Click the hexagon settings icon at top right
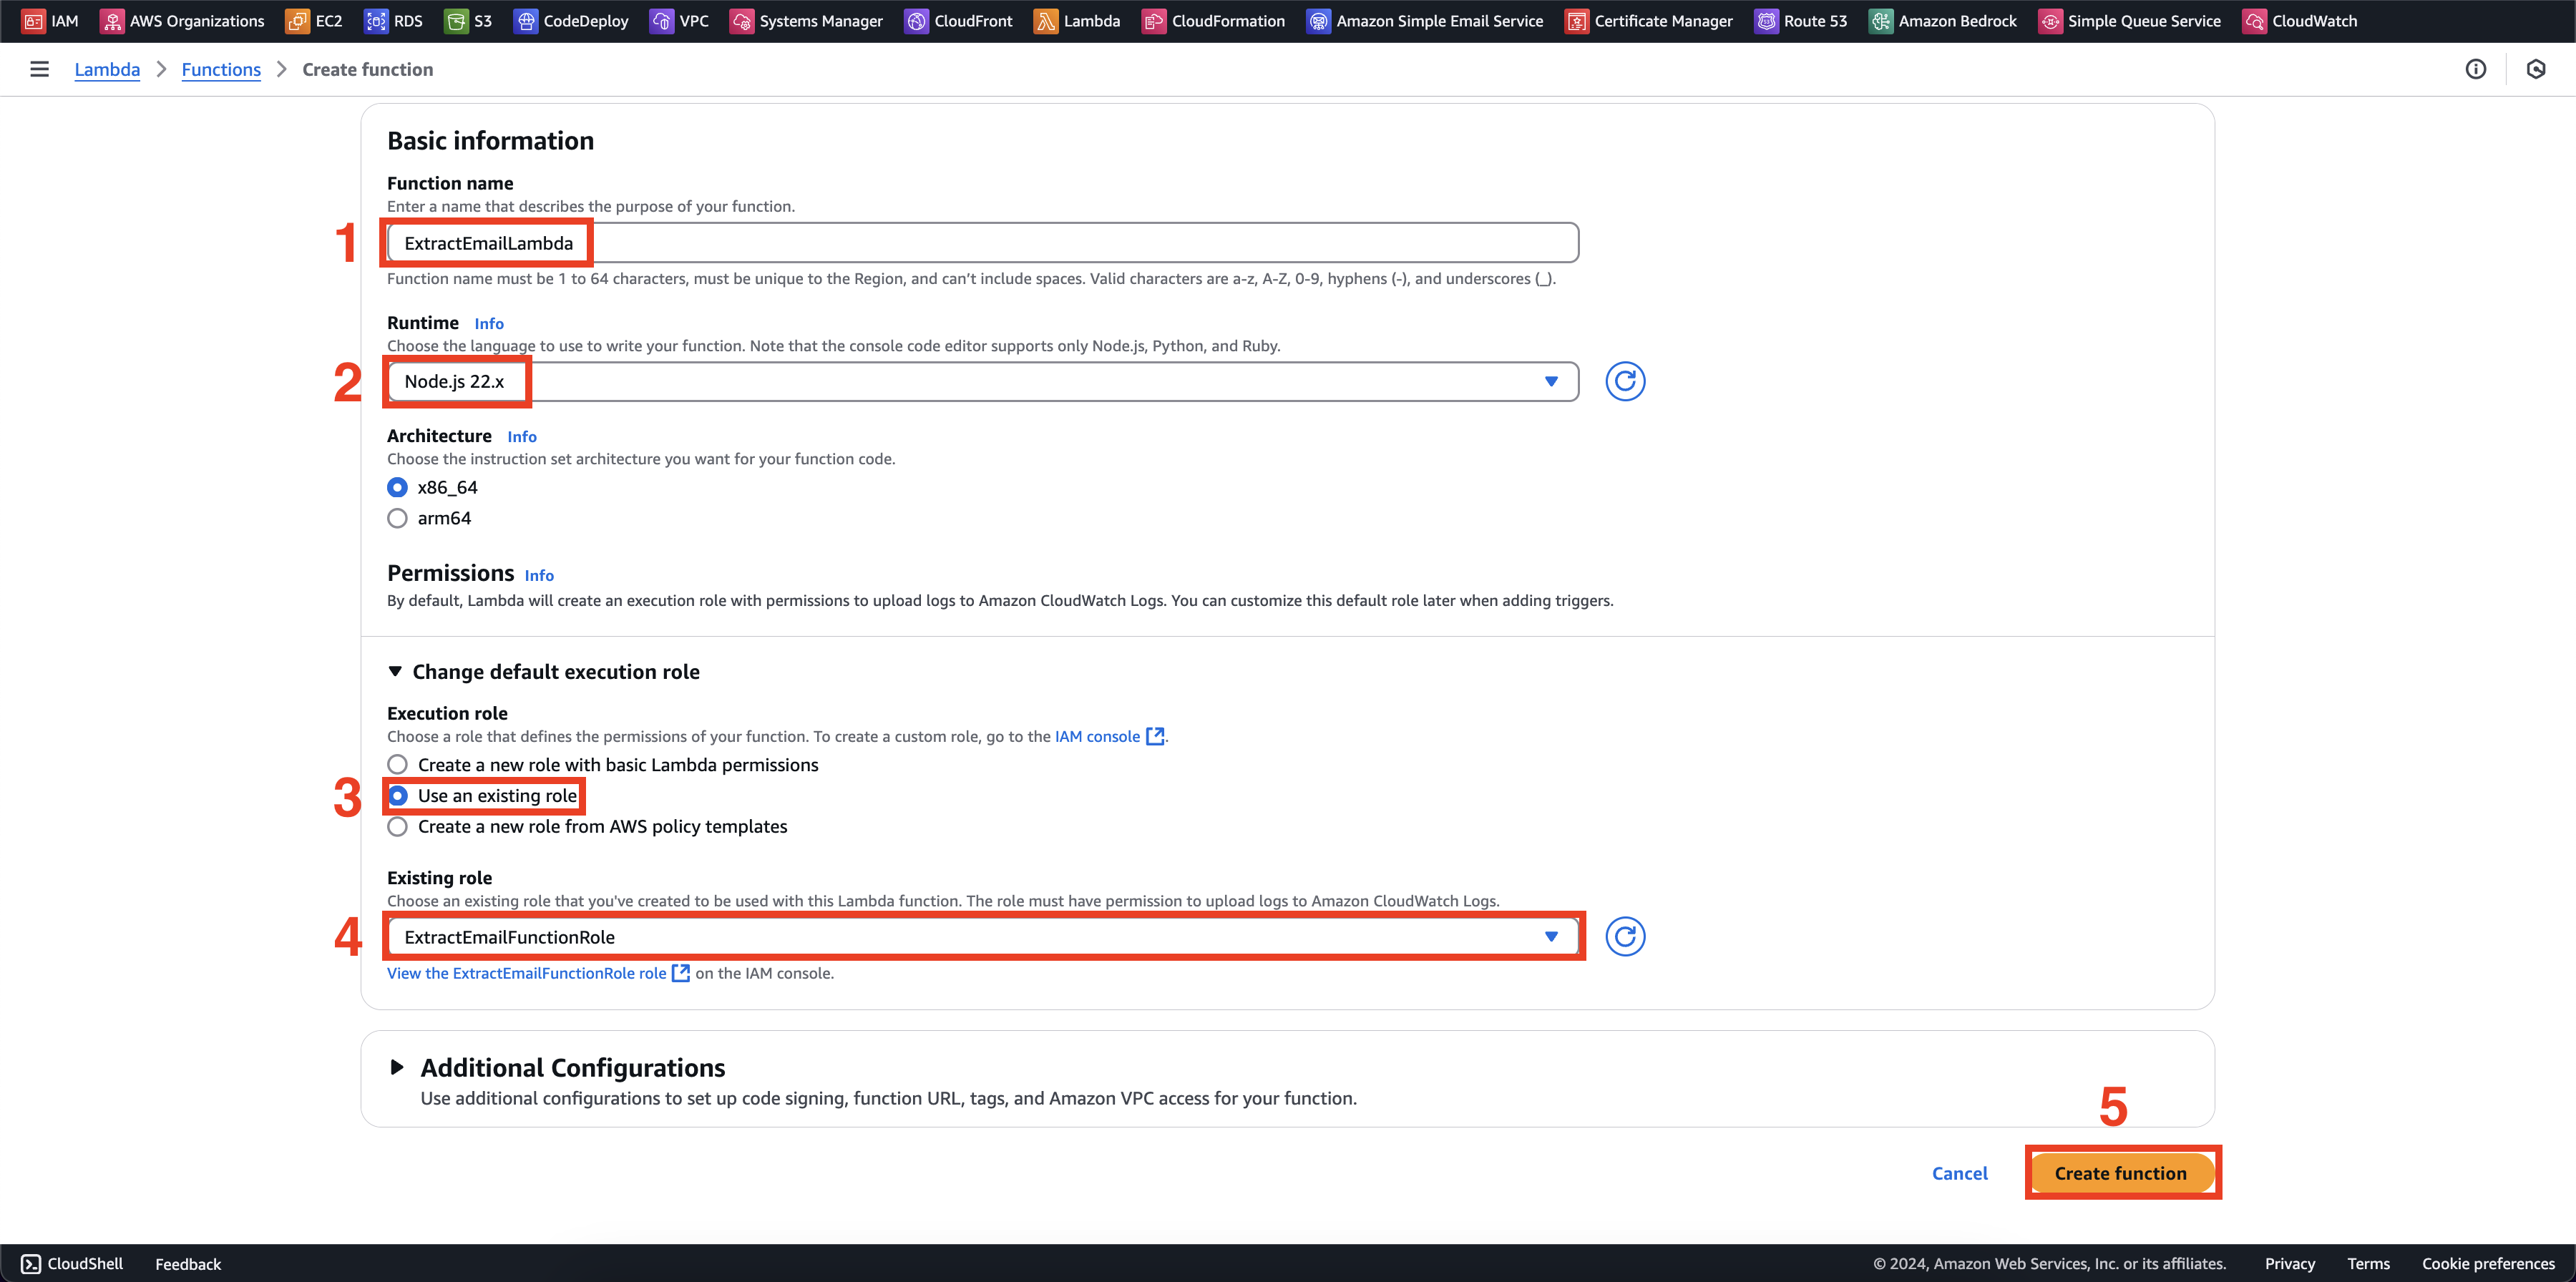The height and width of the screenshot is (1282, 2576). [x=2536, y=69]
